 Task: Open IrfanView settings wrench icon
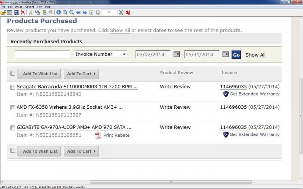point(121,12)
